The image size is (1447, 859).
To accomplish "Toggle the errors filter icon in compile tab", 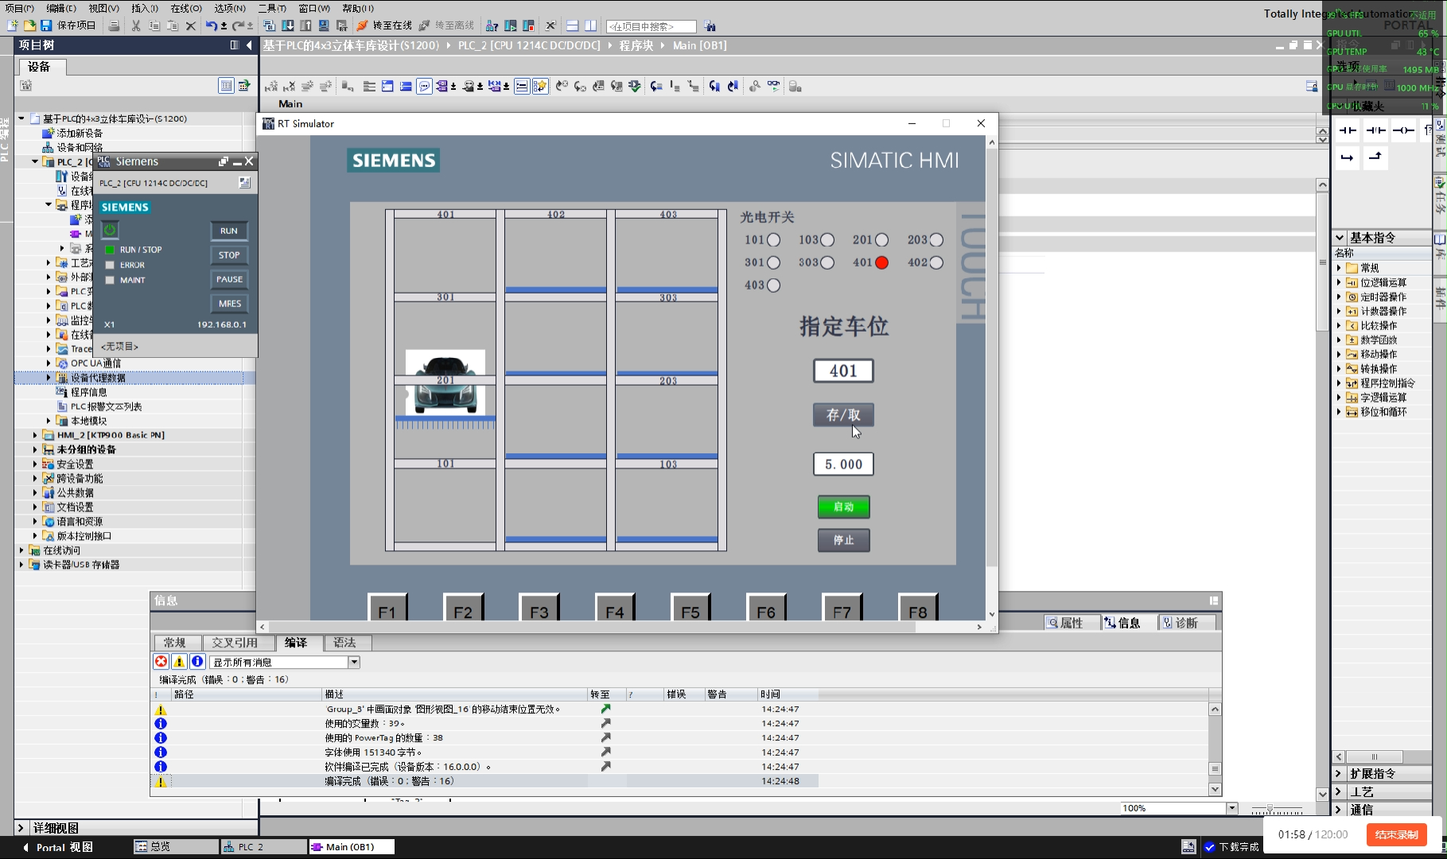I will click(161, 662).
